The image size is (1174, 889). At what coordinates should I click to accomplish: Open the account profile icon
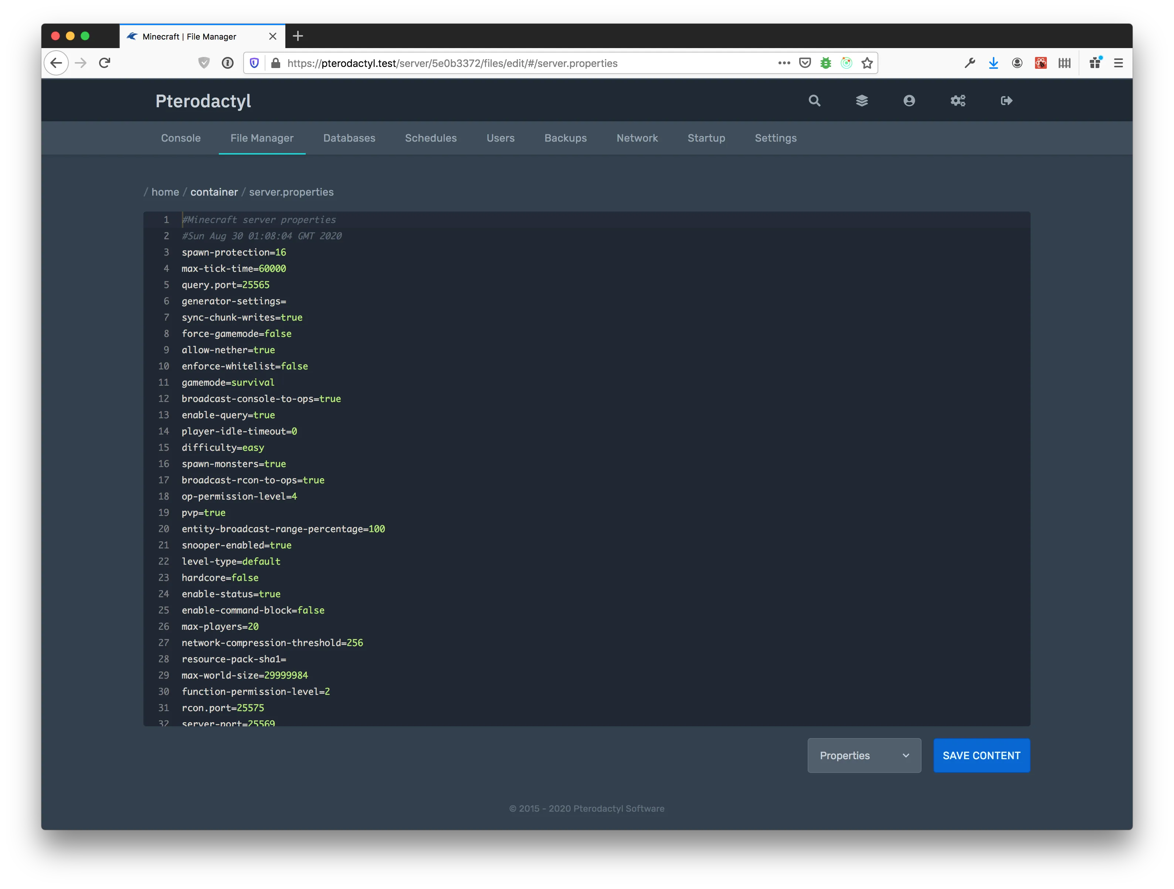(909, 100)
